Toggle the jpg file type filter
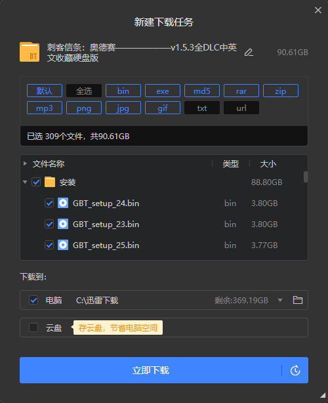Screen dimensions: 328x403 click(123, 108)
